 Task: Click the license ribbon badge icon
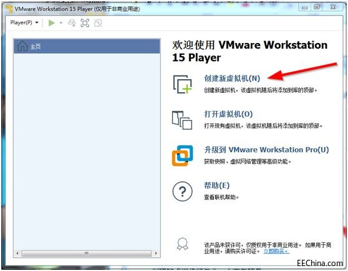click(183, 244)
